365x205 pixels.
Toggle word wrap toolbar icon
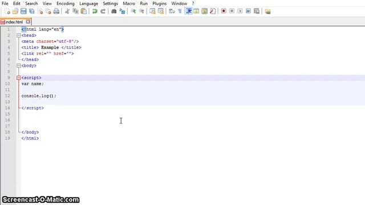pos(172,11)
